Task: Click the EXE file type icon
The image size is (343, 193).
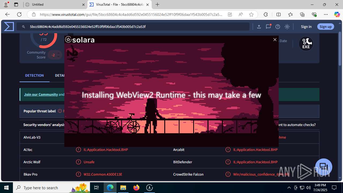Action: tap(306, 44)
